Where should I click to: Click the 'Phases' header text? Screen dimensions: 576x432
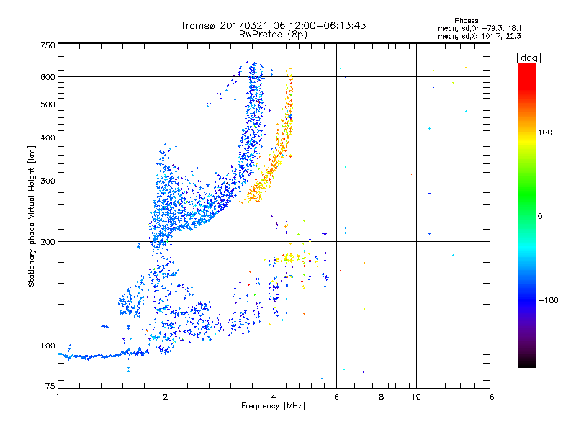pyautogui.click(x=466, y=21)
